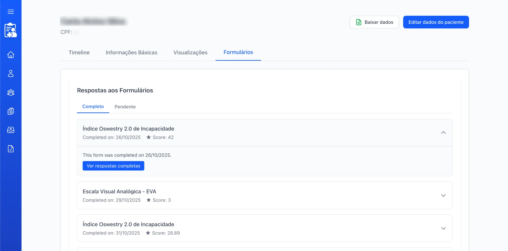The image size is (508, 251).
Task: Open the hamburger menu in sidebar
Action: [x=11, y=12]
